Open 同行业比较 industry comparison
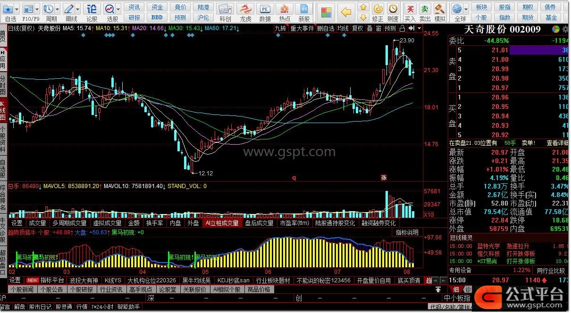The image size is (571, 313). tap(551, 271)
